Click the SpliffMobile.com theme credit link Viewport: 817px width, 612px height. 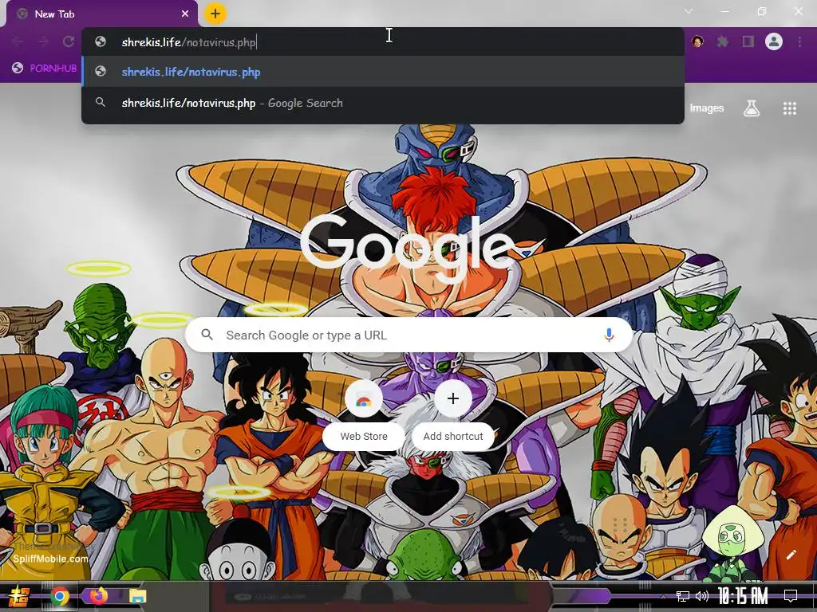click(x=50, y=559)
